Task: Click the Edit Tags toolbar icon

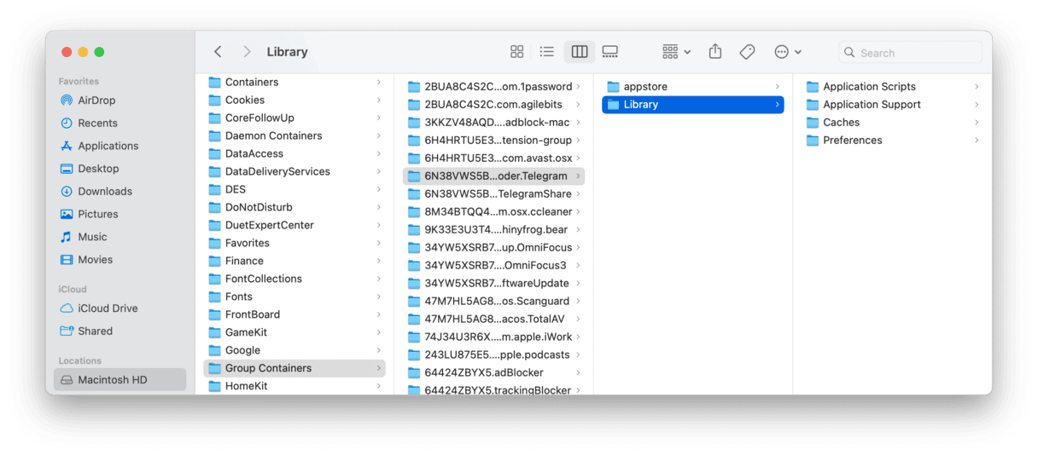Action: pyautogui.click(x=747, y=52)
